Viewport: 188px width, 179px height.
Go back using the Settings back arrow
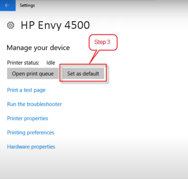[x=8, y=5]
